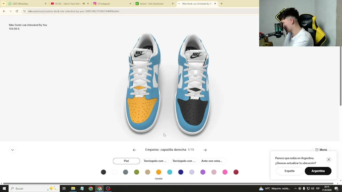Pick the slate gray color swatch
The width and height of the screenshot is (342, 192).
point(126,172)
